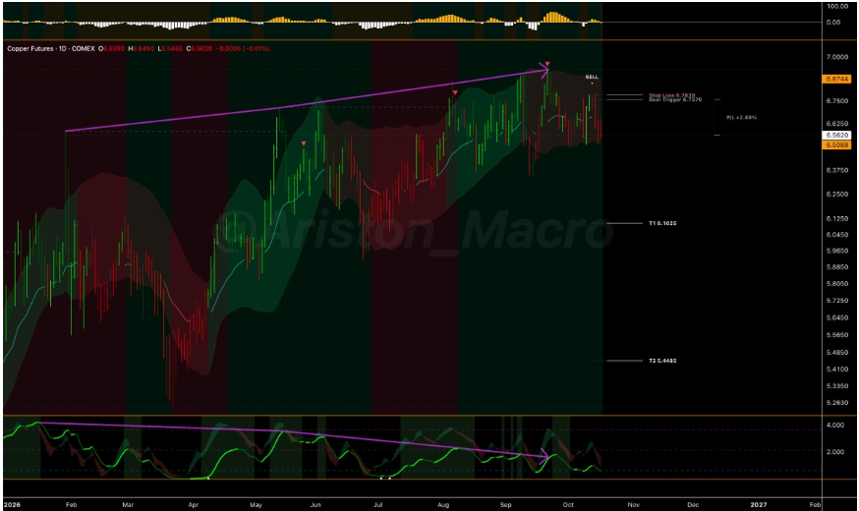Click the T2 5.4485 target label
Screen dimensions: 859x511
[662, 361]
